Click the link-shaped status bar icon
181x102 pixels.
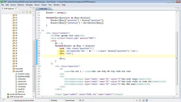[x=137, y=100]
